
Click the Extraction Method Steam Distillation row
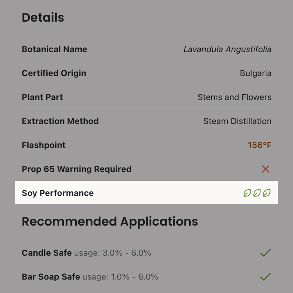pos(146,121)
